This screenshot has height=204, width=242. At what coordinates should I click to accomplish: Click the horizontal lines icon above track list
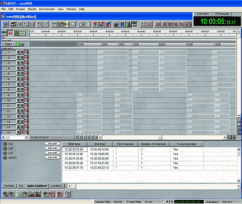tap(16, 33)
